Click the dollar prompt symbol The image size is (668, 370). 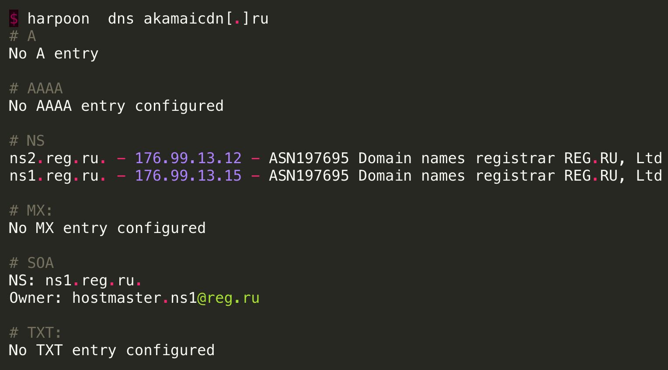[x=14, y=19]
